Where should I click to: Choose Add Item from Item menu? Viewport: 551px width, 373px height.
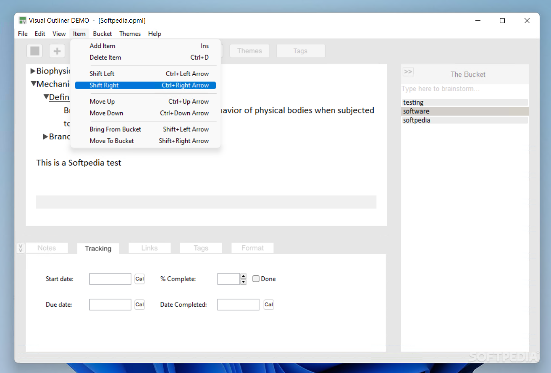point(145,46)
